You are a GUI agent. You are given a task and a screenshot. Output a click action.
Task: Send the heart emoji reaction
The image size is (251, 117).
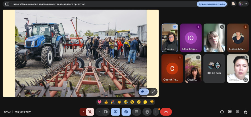pyautogui.click(x=99, y=102)
